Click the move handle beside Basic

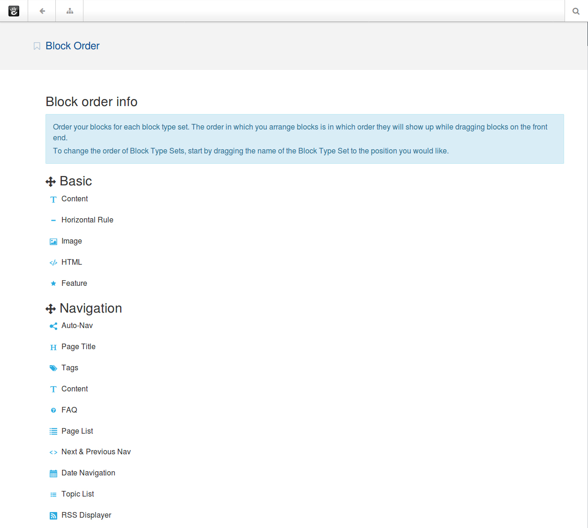pyautogui.click(x=50, y=181)
